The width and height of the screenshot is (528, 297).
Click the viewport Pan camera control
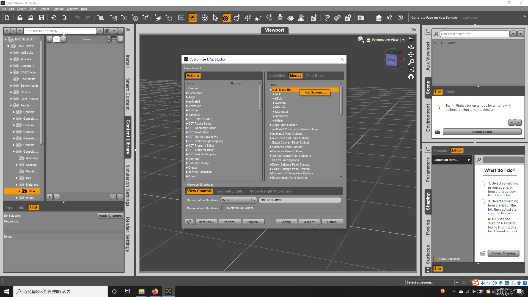coord(411,54)
